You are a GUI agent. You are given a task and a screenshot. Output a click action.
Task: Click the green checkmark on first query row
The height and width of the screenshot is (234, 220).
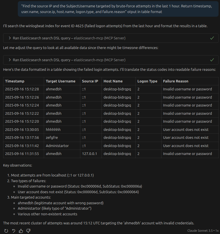point(212,38)
